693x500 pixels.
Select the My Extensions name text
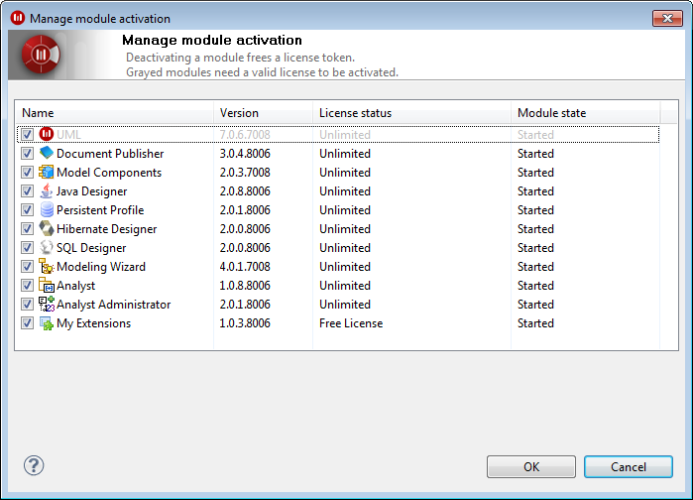click(x=94, y=323)
